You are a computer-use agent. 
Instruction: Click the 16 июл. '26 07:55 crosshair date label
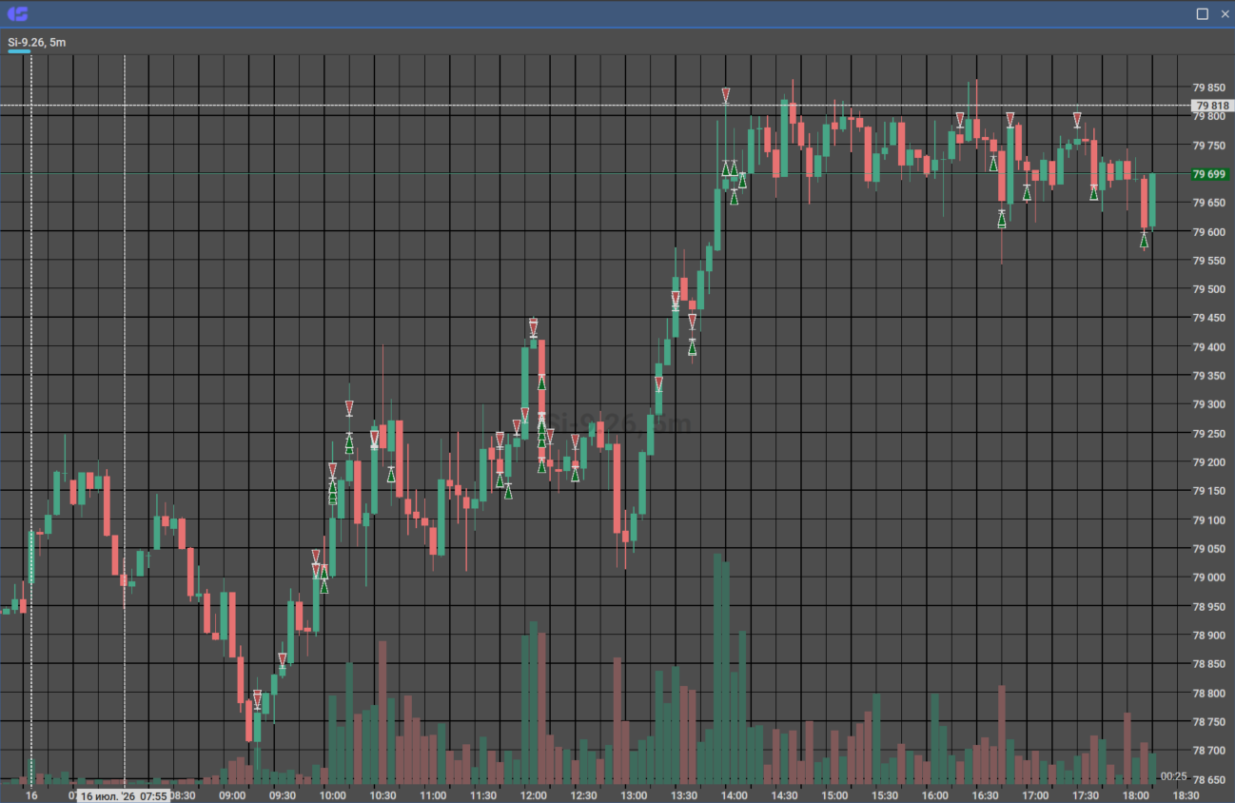(123, 795)
